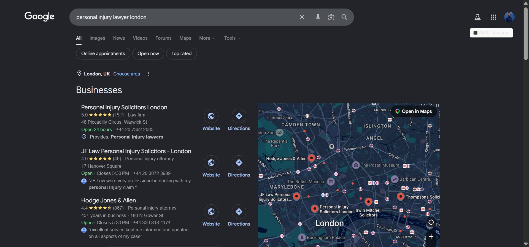Get Directions to Personal Injury Solicitors London
Screen dimensions: 529x247
(239, 120)
